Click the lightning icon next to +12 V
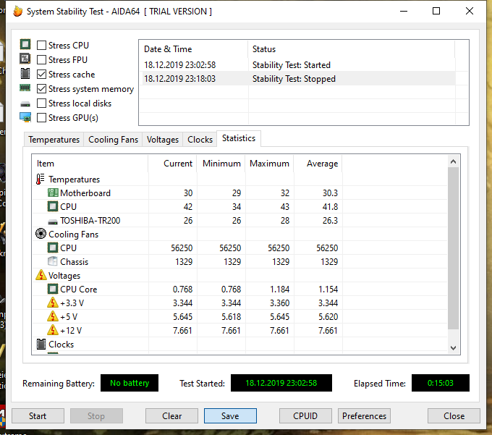The image size is (492, 435). (x=53, y=330)
